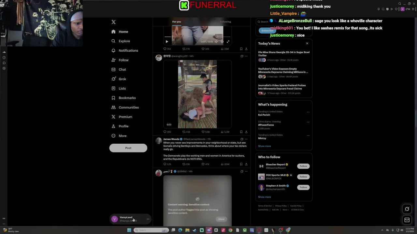
Task: Open the VampLand account switcher menu
Action: [x=130, y=219]
